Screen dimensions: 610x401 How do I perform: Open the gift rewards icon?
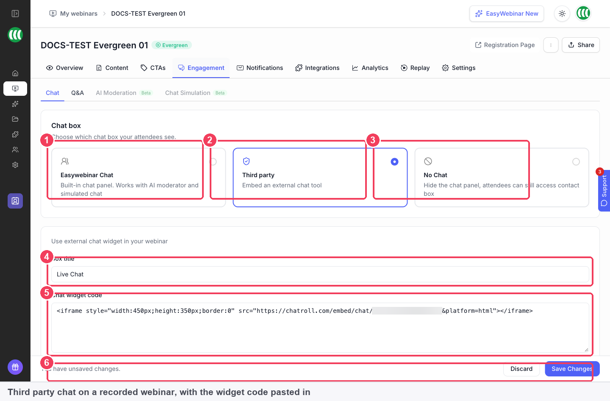[15, 367]
